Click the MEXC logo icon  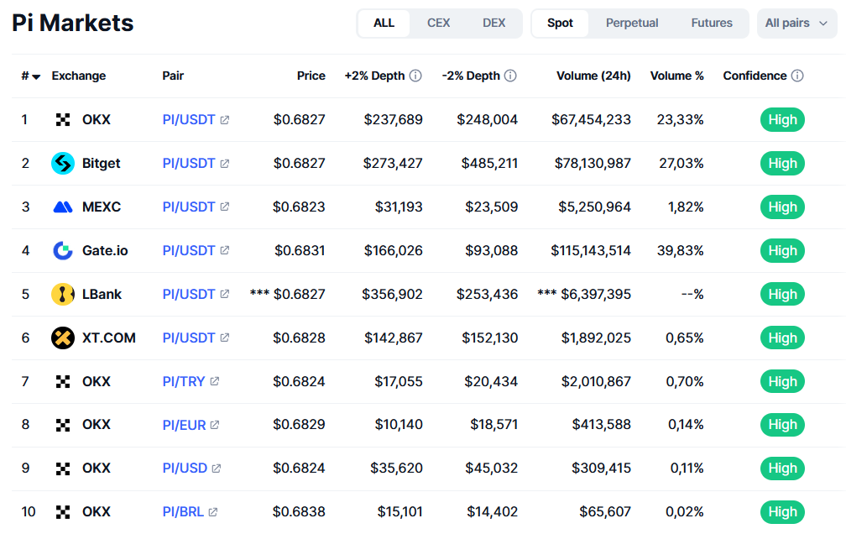pos(63,207)
